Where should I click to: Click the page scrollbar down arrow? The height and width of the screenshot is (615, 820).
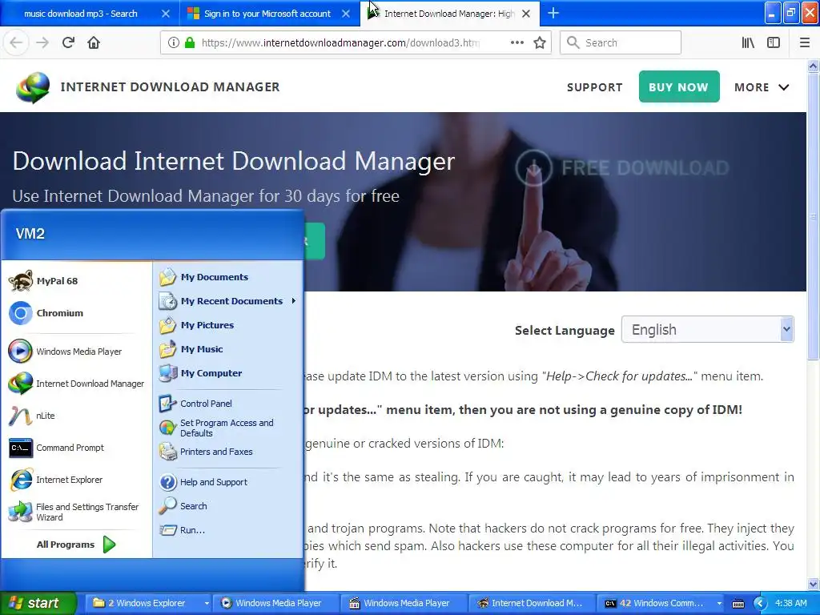coord(814,584)
